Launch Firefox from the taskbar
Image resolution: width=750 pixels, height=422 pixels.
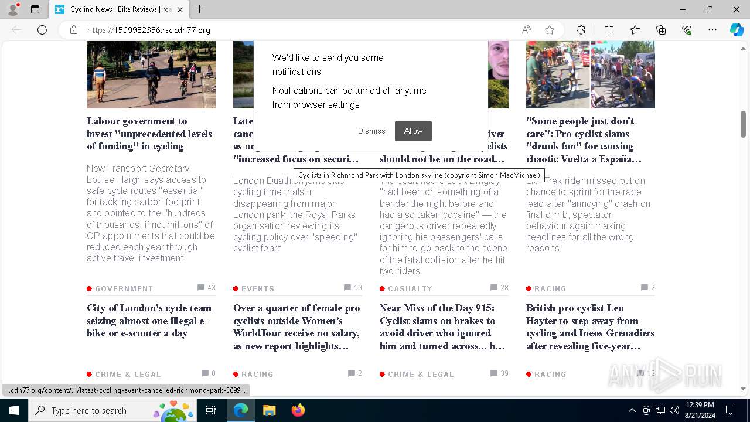click(298, 410)
